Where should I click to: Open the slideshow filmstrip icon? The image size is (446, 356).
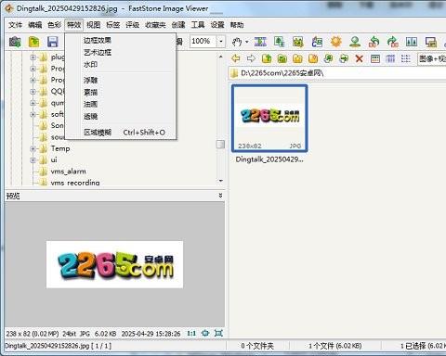pyautogui.click(x=260, y=42)
